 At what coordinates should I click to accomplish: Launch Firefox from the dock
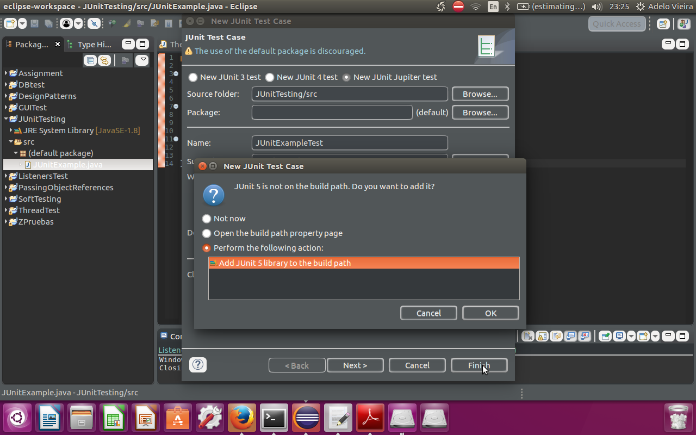241,418
